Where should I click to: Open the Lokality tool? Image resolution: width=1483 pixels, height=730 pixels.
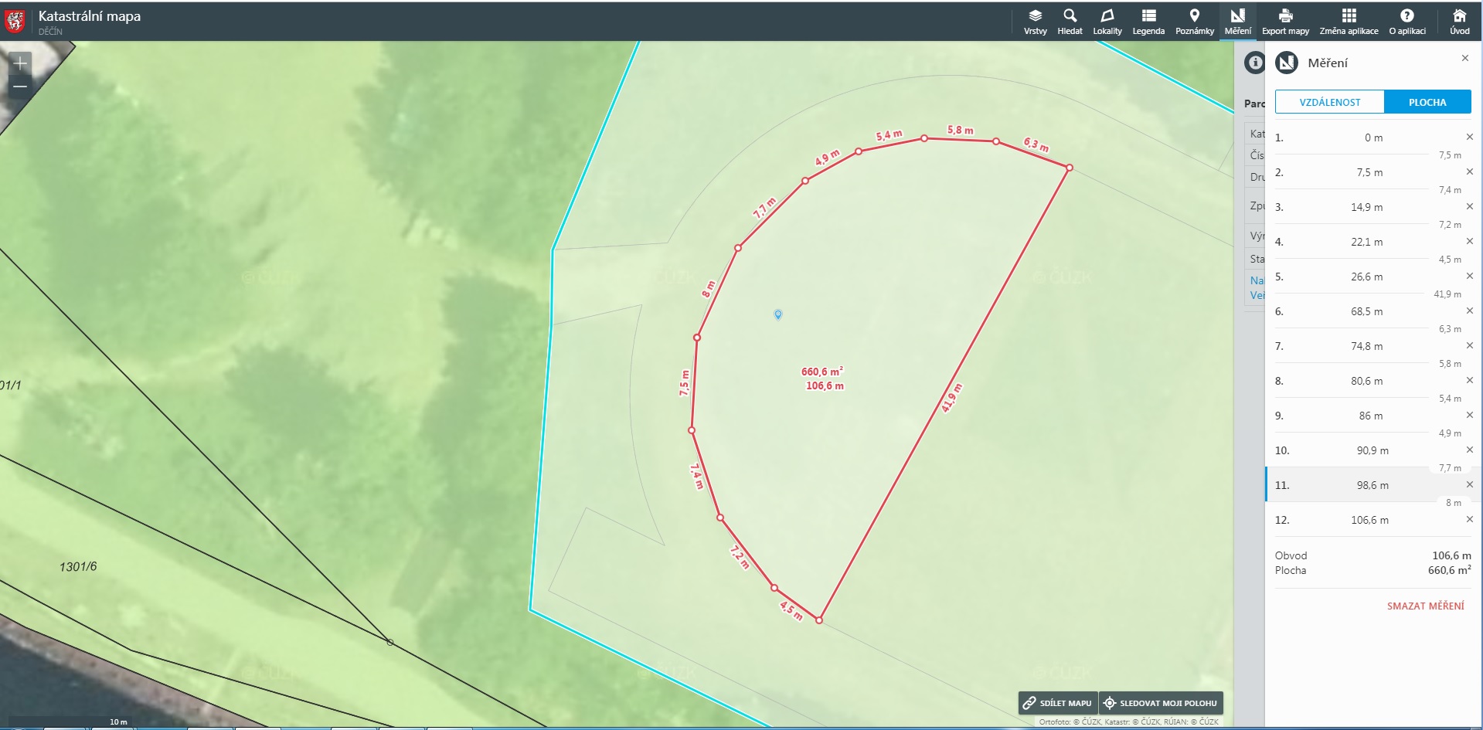point(1107,22)
